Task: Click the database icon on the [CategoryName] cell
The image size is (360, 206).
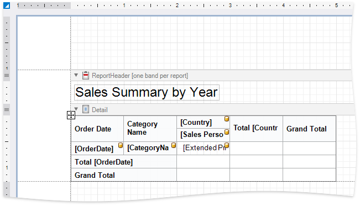Action: tap(174, 145)
